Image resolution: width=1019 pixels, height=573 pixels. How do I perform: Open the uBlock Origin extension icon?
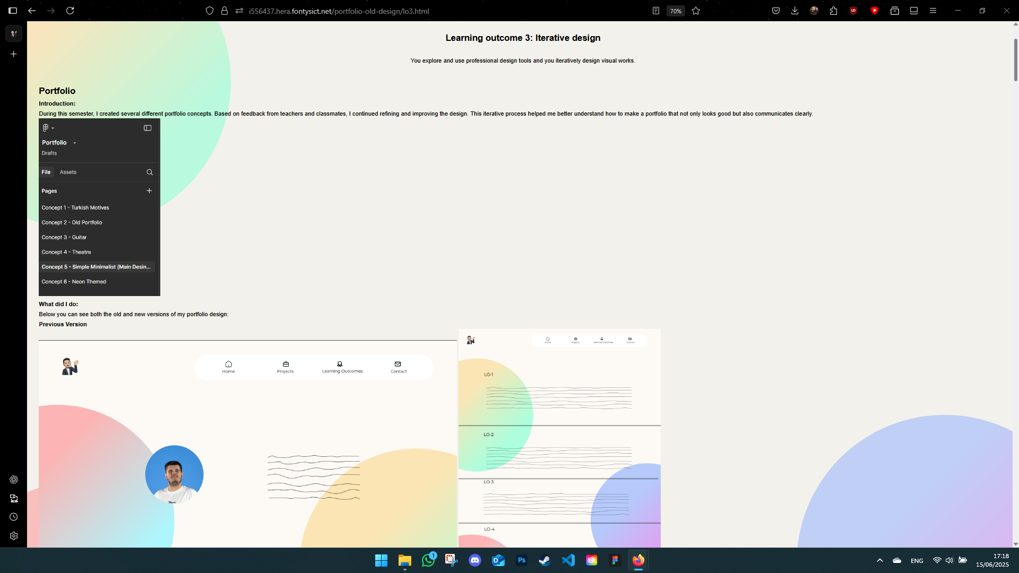[x=853, y=11]
